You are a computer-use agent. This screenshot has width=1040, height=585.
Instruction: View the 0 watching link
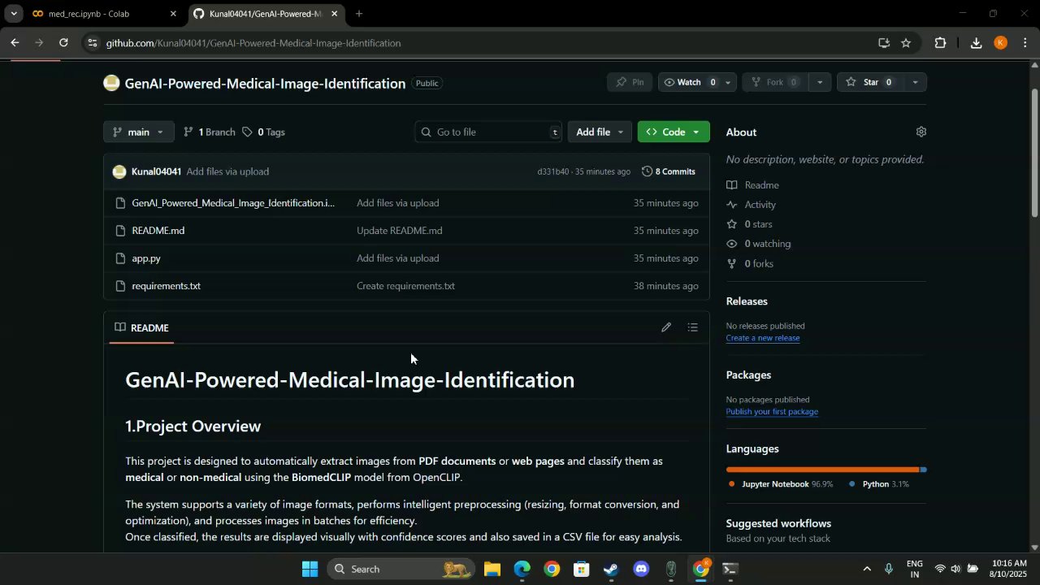pos(759,244)
